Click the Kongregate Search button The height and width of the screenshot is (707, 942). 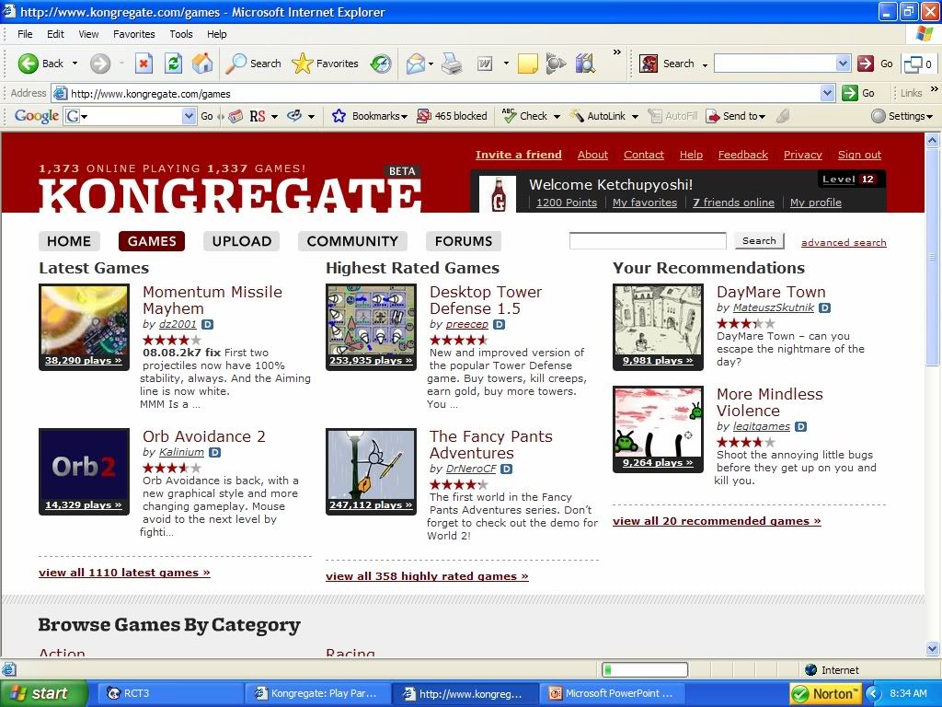(759, 240)
